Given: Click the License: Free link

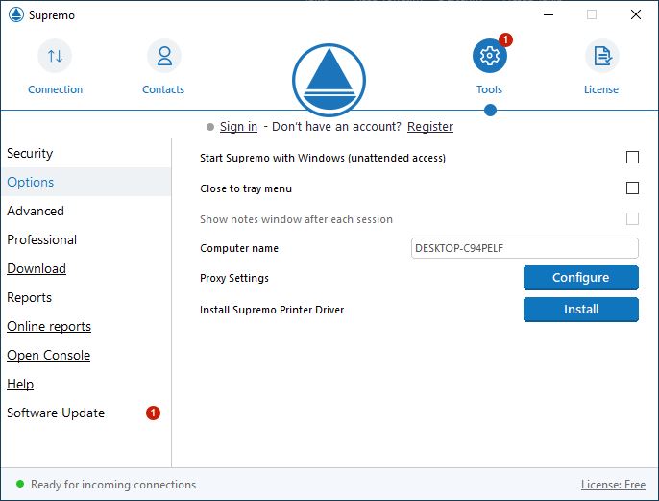Looking at the screenshot, I should pyautogui.click(x=613, y=485).
